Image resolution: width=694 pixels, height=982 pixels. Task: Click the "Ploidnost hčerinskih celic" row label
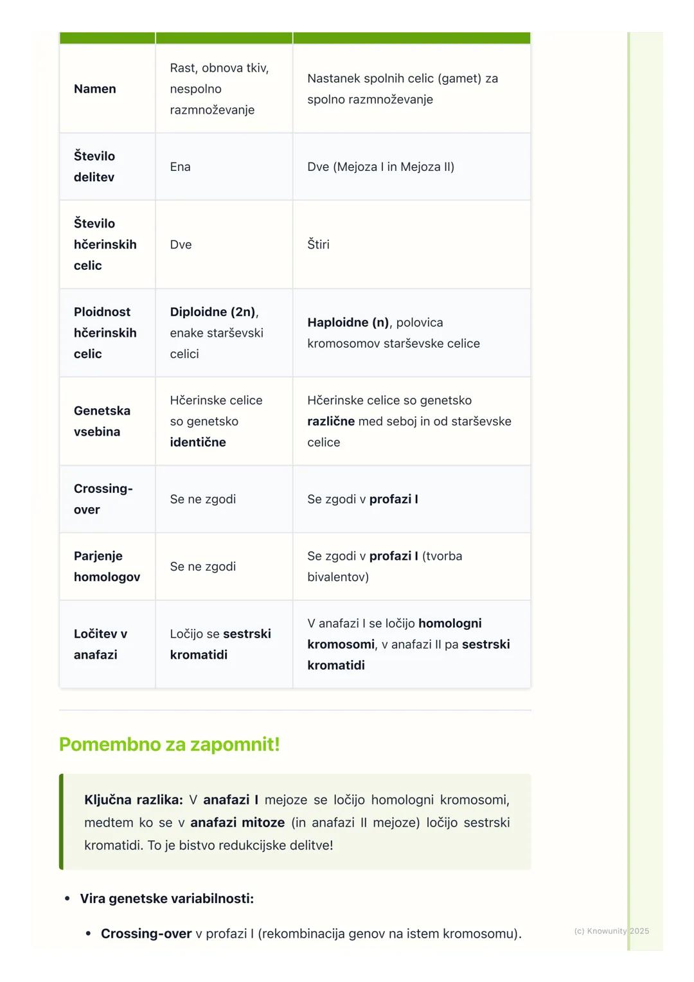105,333
